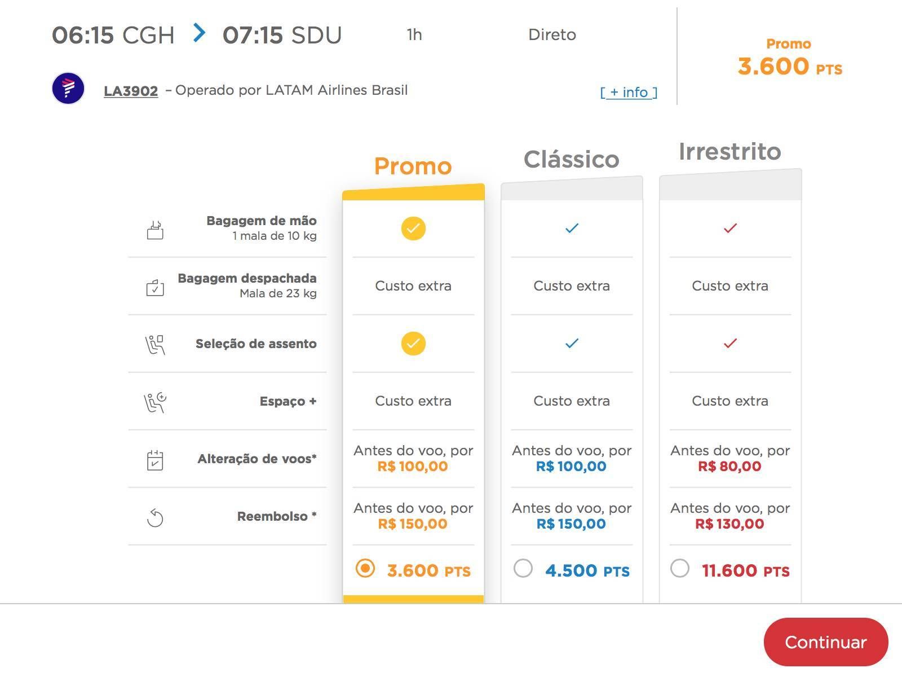Click the checked baggage suitcase icon
The width and height of the screenshot is (902, 677).
155,287
